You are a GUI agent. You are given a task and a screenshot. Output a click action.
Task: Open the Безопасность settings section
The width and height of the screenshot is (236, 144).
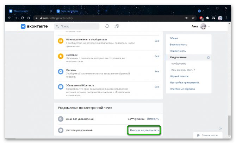pyautogui.click(x=178, y=45)
